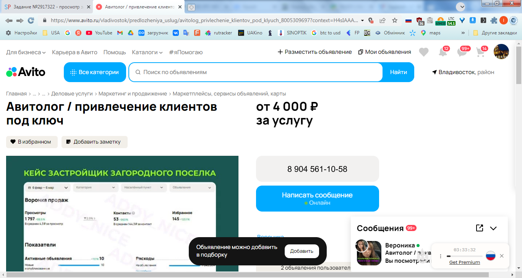The image size is (522, 278).
Task: Open the Google Translate bookmark icon
Action: click(x=186, y=33)
